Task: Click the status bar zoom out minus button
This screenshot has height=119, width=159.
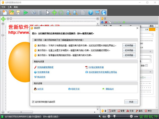Action: [x=109, y=116]
